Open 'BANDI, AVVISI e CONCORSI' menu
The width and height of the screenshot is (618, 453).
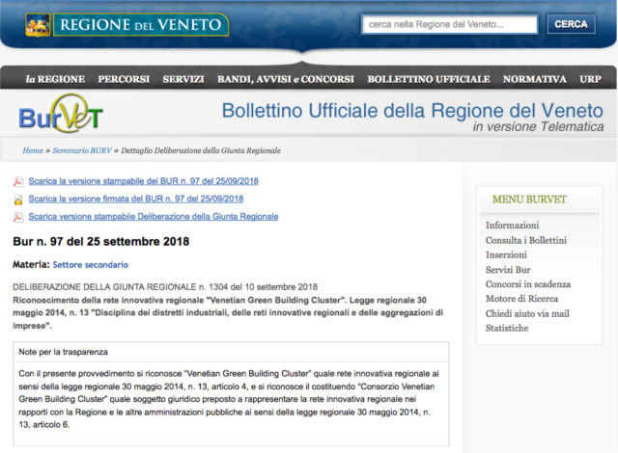(286, 79)
